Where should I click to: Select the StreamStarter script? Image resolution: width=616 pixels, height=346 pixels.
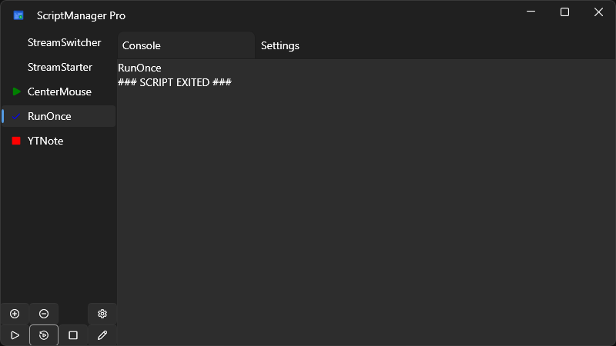click(59, 67)
